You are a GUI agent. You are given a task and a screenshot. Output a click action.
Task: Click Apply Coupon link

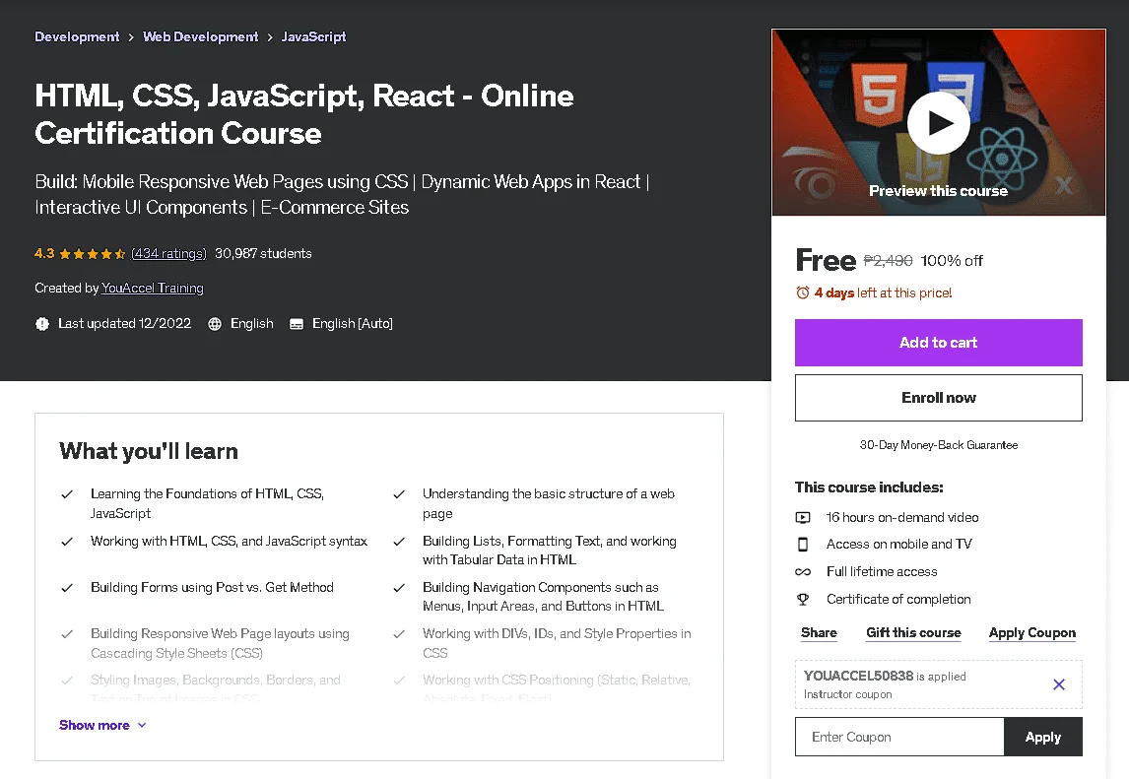(x=1031, y=633)
